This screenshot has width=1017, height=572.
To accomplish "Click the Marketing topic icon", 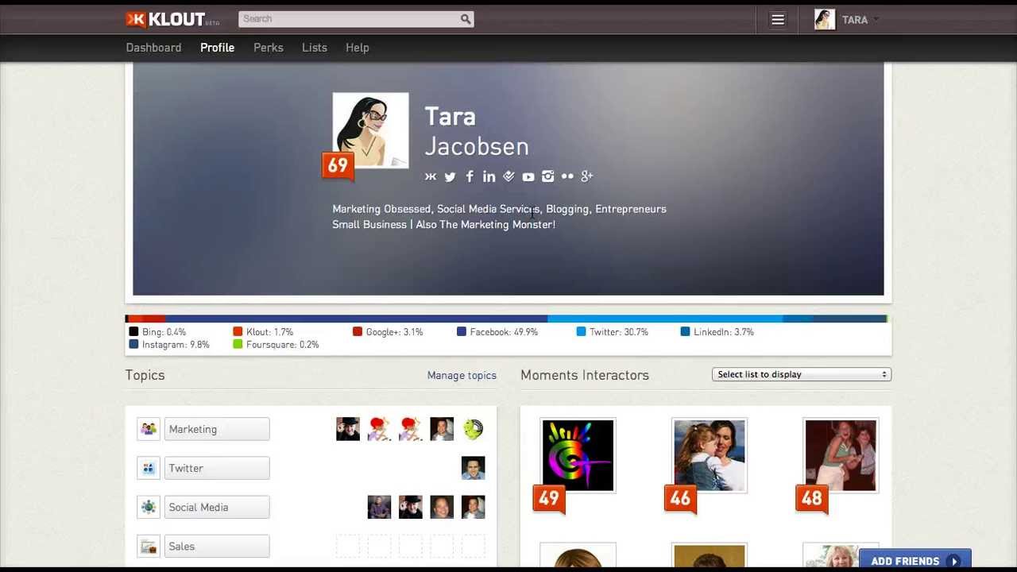I will point(149,429).
